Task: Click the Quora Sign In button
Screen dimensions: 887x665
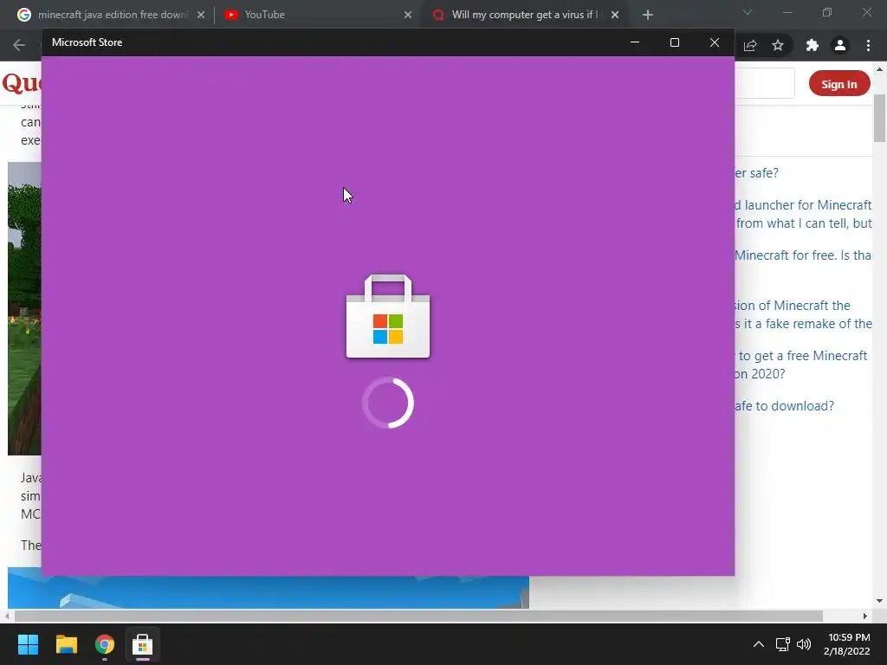Action: [x=838, y=84]
